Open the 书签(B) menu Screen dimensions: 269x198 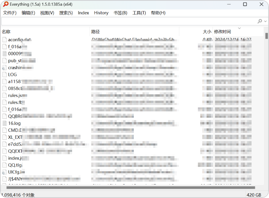point(120,13)
